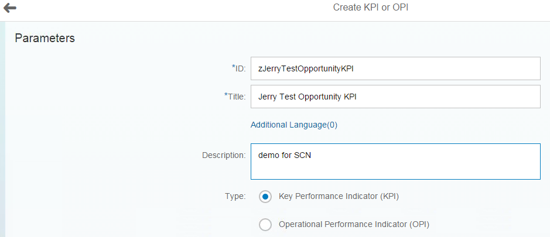Click the 'Title:' field label
The width and height of the screenshot is (550, 237).
click(237, 97)
